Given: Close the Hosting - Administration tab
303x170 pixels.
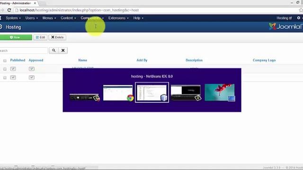Looking at the screenshot, I should click(x=35, y=3).
